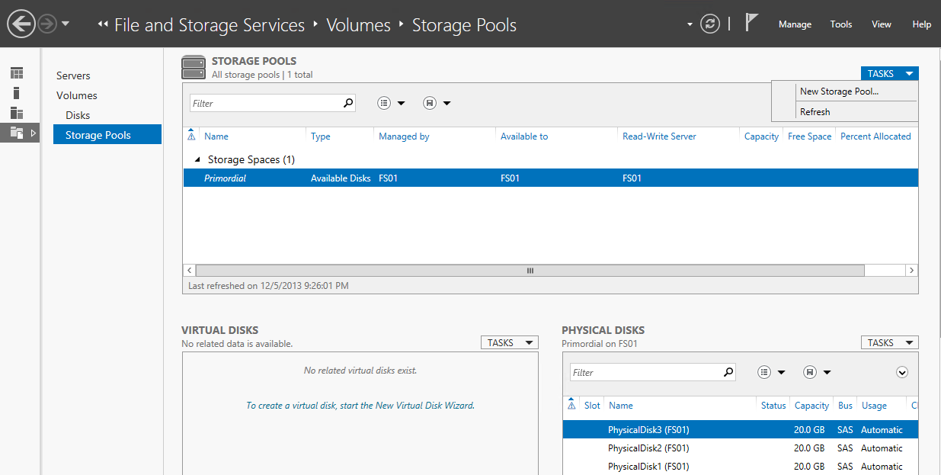This screenshot has height=475, width=941.
Task: Open Physical Disks TASKS dropdown
Action: click(x=889, y=343)
